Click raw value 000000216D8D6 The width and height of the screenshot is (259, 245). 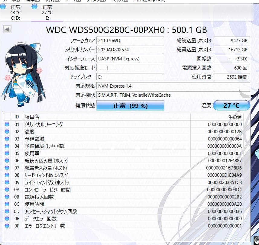[x=224, y=168]
